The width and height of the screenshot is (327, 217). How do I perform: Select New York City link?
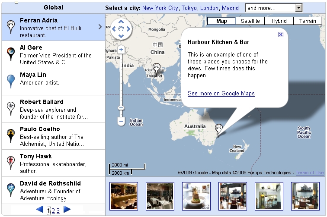point(160,8)
